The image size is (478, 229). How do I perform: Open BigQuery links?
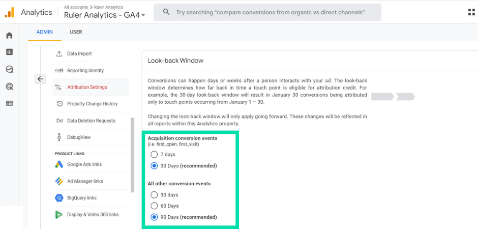click(x=81, y=198)
